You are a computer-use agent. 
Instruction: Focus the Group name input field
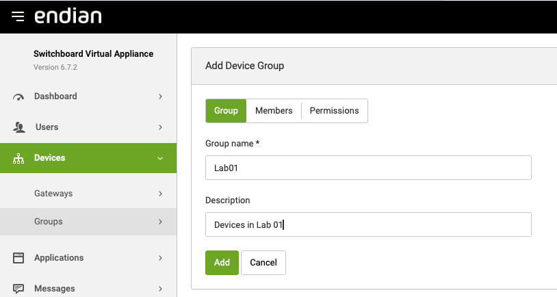click(368, 168)
